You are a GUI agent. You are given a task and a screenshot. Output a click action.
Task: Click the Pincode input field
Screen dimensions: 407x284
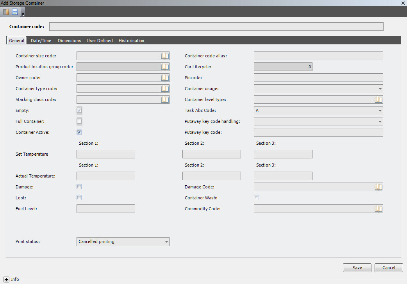[x=318, y=78]
